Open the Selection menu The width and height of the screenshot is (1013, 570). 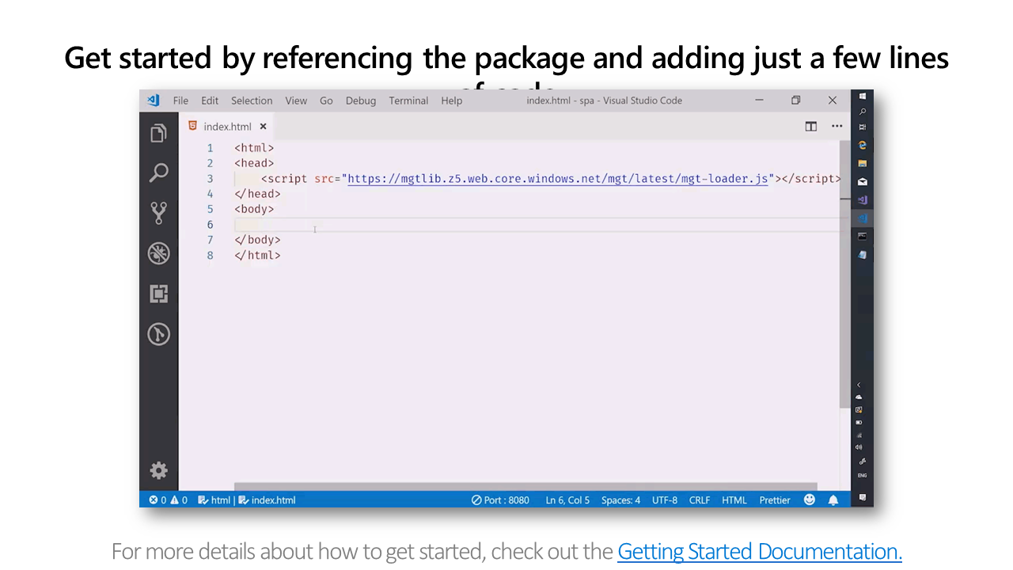click(252, 101)
